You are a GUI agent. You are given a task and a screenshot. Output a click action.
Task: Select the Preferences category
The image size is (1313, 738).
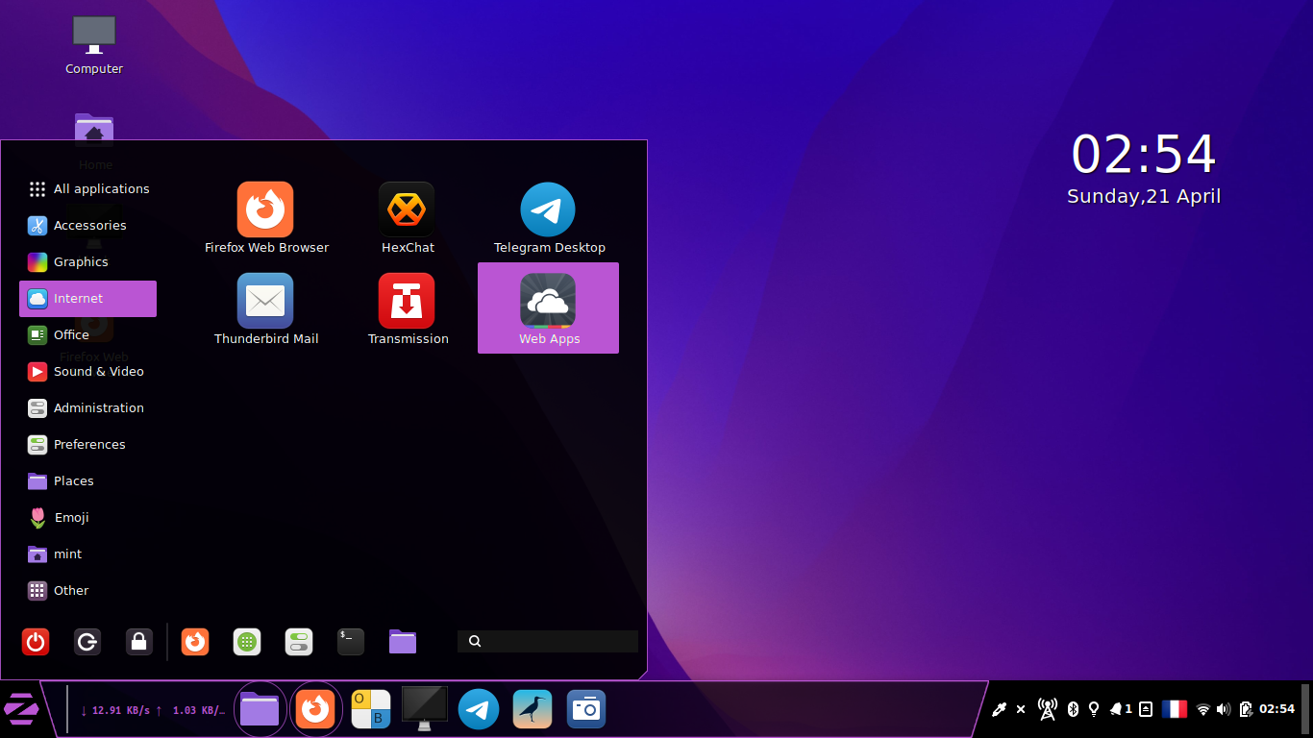click(x=88, y=445)
